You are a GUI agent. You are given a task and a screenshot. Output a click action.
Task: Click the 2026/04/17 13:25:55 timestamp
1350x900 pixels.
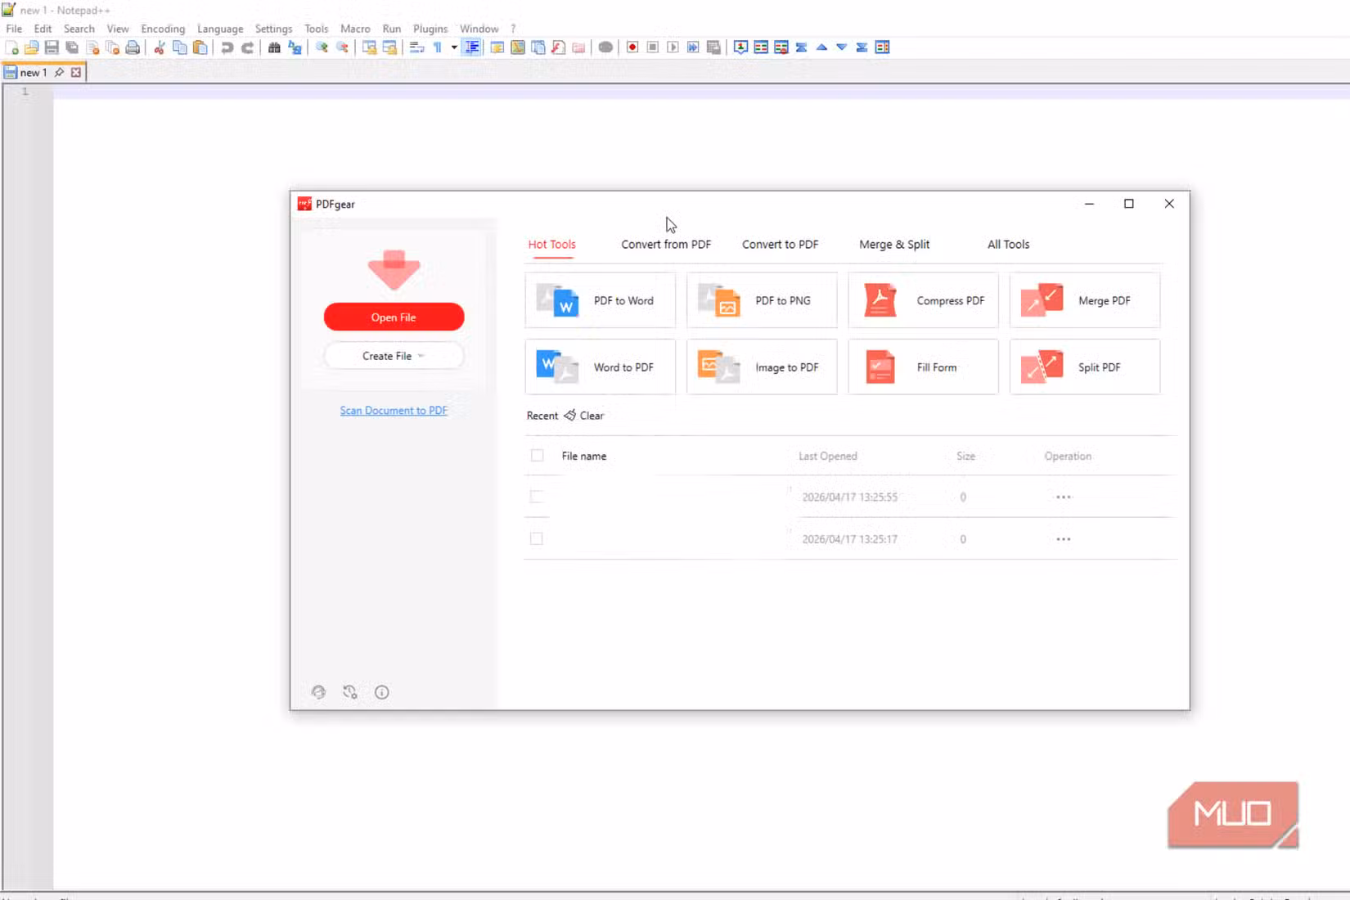[849, 497]
